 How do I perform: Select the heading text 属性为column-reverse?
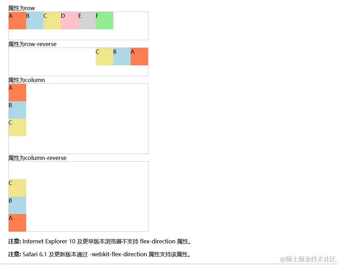37,158
